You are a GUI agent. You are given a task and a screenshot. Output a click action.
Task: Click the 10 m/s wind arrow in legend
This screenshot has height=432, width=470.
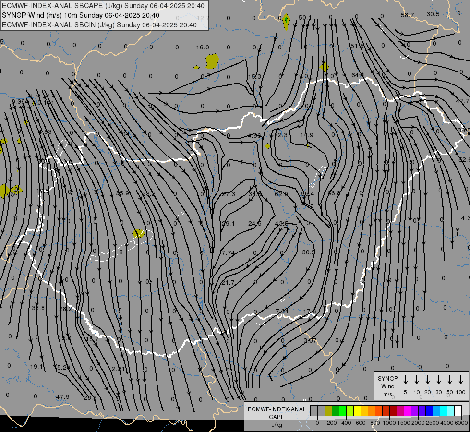coord(417,380)
